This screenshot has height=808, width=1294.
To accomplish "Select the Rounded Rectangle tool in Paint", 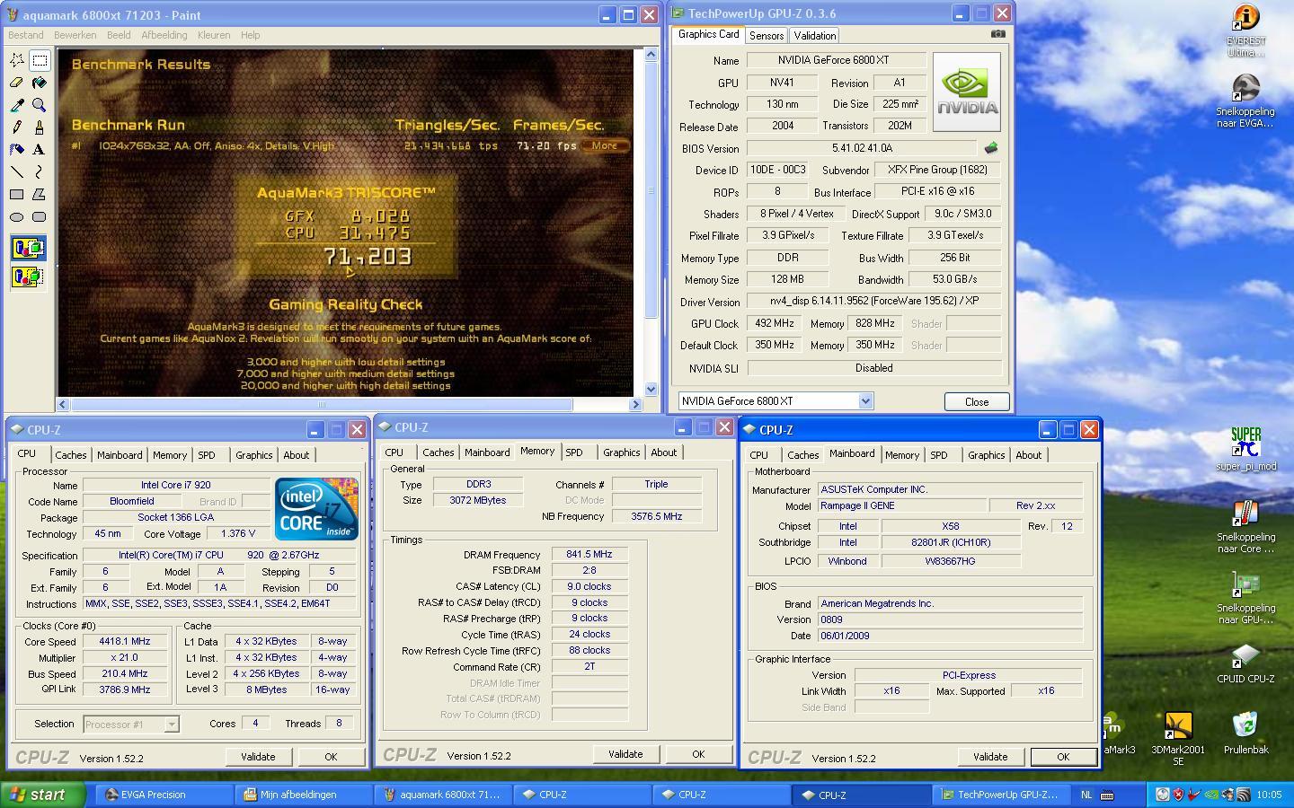I will [40, 216].
